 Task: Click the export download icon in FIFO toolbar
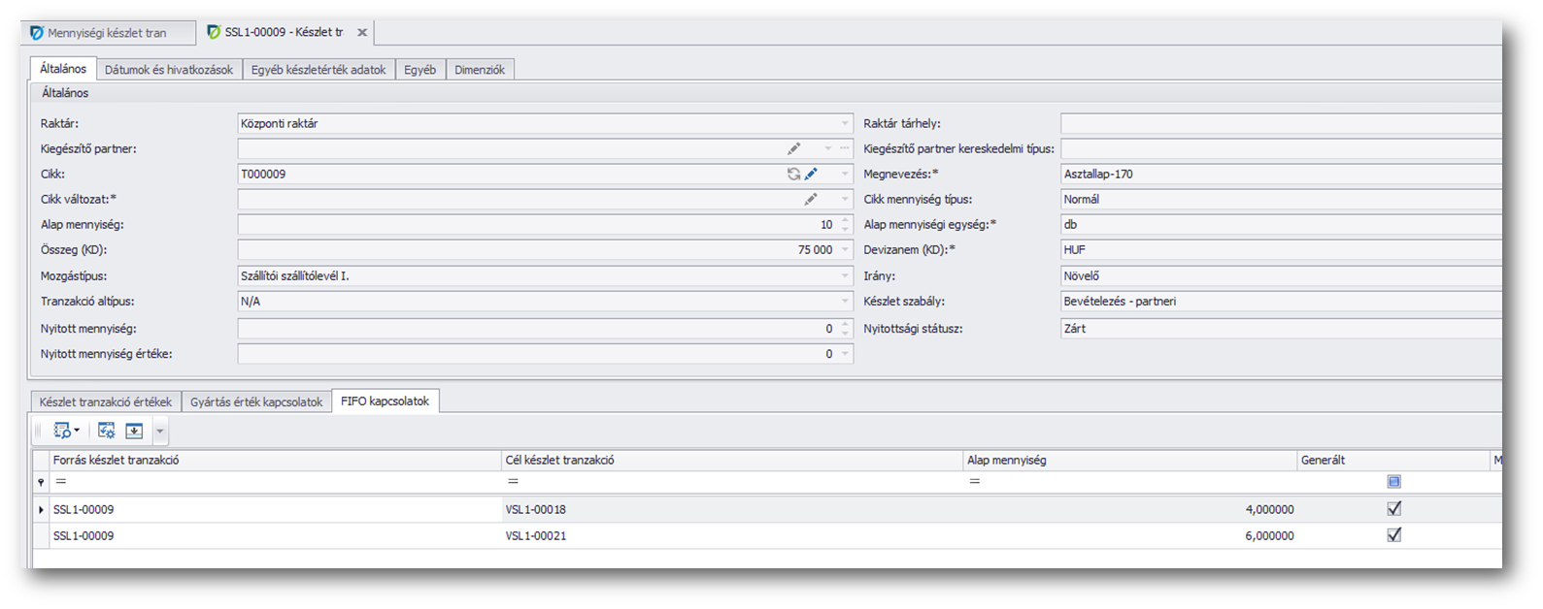pyautogui.click(x=134, y=431)
